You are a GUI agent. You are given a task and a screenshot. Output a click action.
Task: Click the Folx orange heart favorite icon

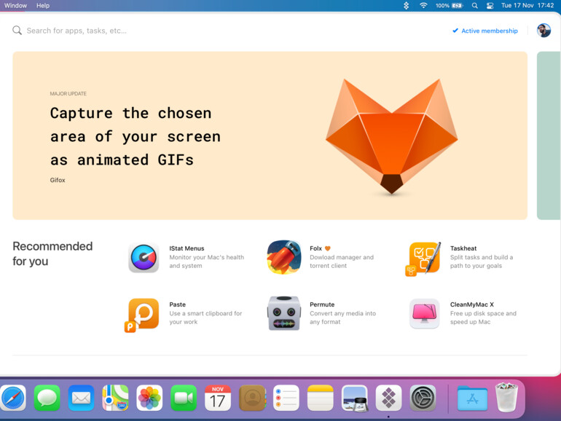(327, 248)
